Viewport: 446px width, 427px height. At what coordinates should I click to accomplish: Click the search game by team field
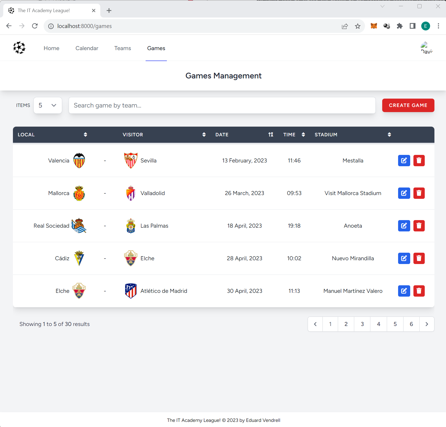[x=222, y=105]
